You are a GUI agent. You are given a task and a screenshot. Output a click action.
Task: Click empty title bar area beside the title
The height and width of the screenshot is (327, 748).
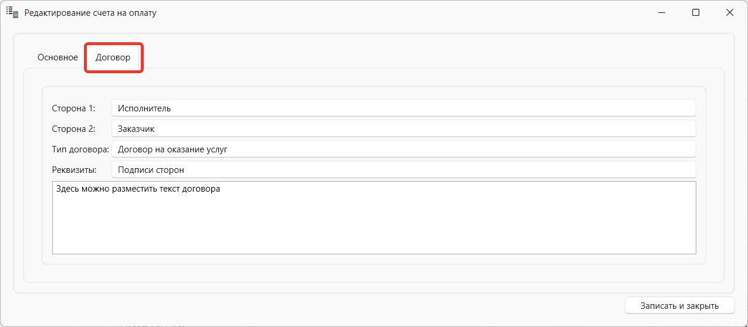399,12
